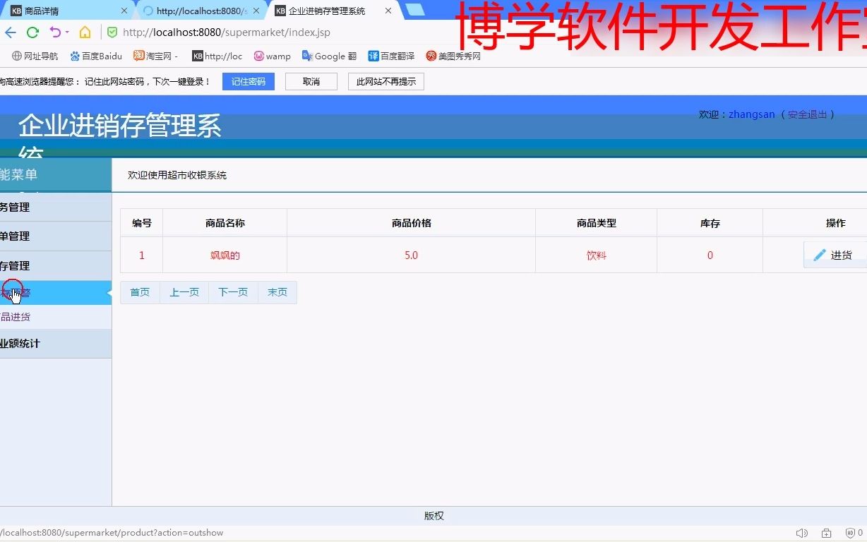Click the green shield icon in address bar

pyautogui.click(x=112, y=32)
